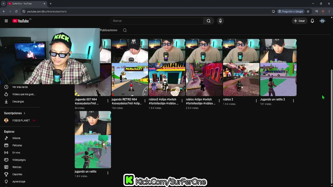Click the thumbs-up liked videos icon
This screenshot has width=333, height=187.
6,94
